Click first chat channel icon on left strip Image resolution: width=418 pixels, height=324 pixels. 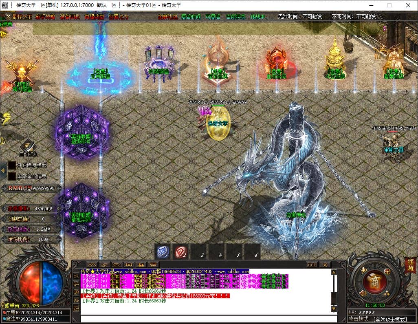(x=76, y=276)
